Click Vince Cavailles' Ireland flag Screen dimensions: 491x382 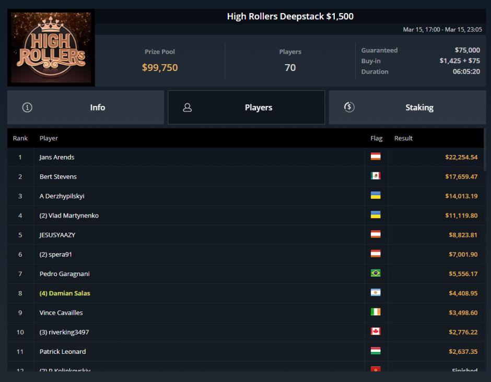pyautogui.click(x=376, y=312)
